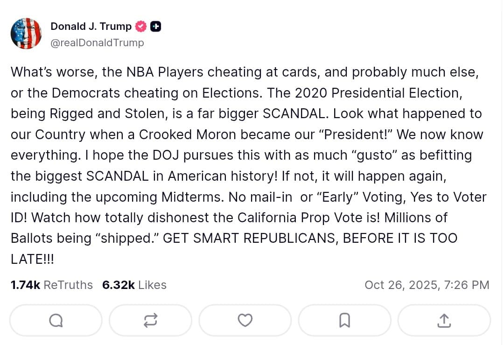This screenshot has width=504, height=345.
Task: Visit the @realDonaldTrump handle
Action: (x=98, y=42)
